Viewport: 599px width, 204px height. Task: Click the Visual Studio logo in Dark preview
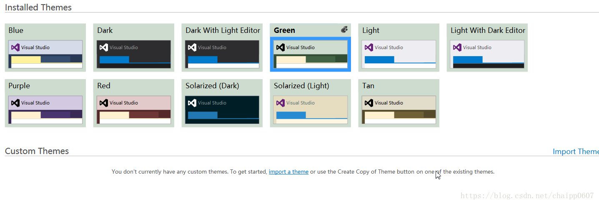(104, 47)
